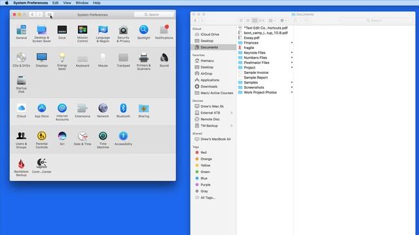Viewport: 419px width, 235px height.
Task: Open App Store preferences
Action: [42, 110]
